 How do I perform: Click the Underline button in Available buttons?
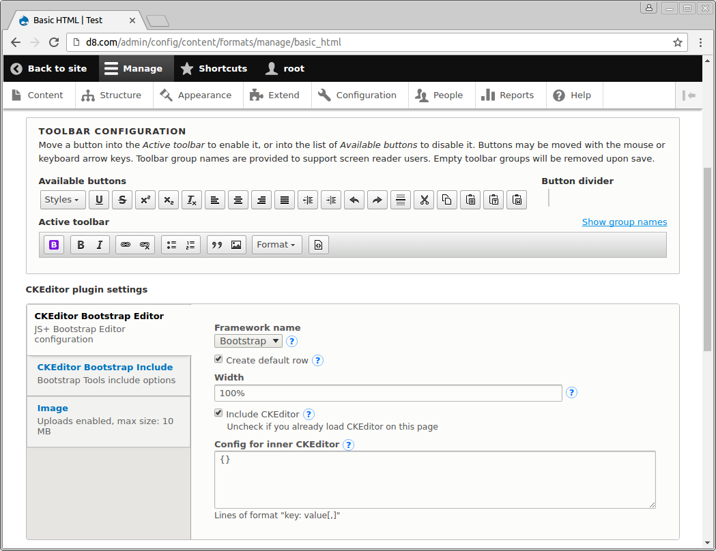point(99,200)
